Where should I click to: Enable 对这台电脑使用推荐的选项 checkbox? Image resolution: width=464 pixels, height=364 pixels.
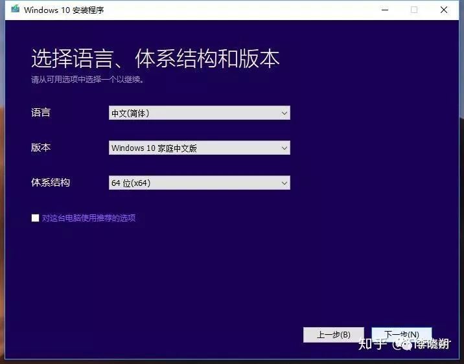click(x=35, y=218)
